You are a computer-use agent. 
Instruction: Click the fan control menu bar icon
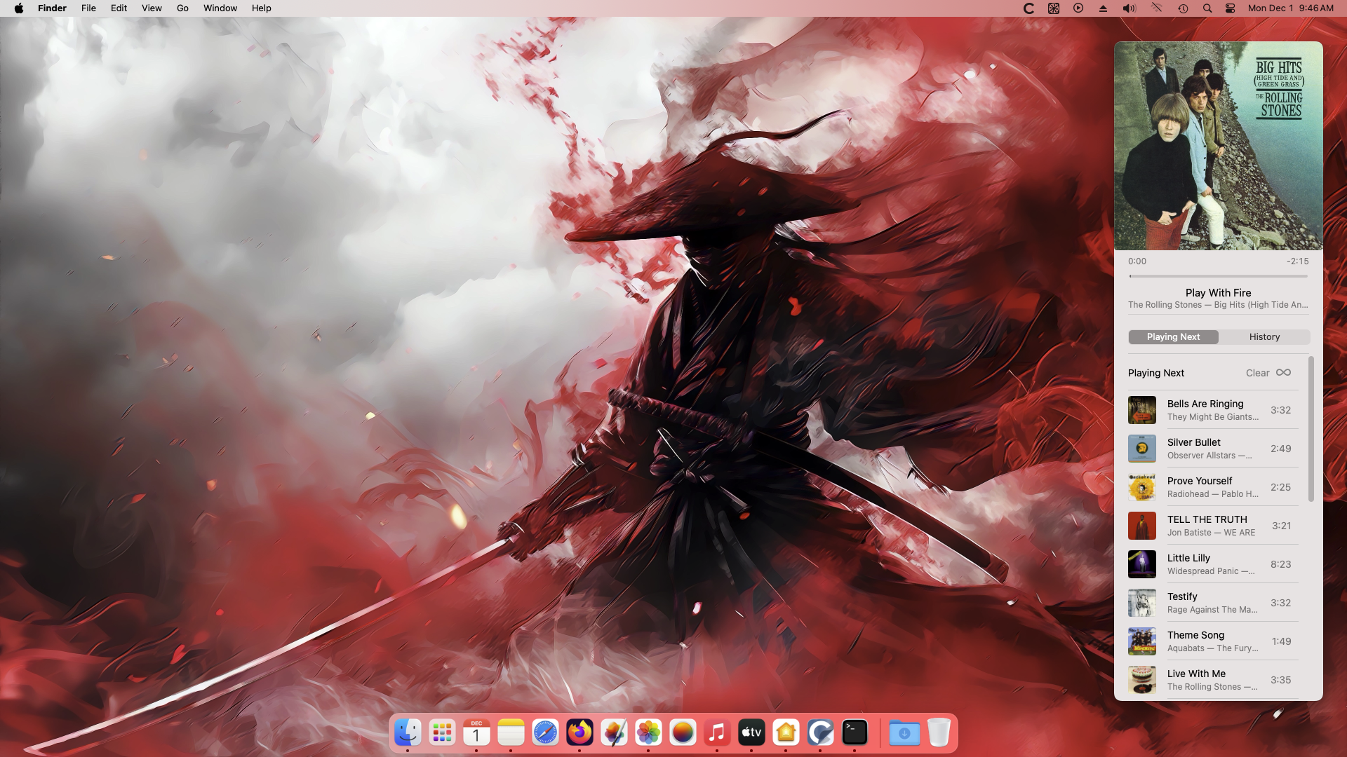tap(1054, 8)
